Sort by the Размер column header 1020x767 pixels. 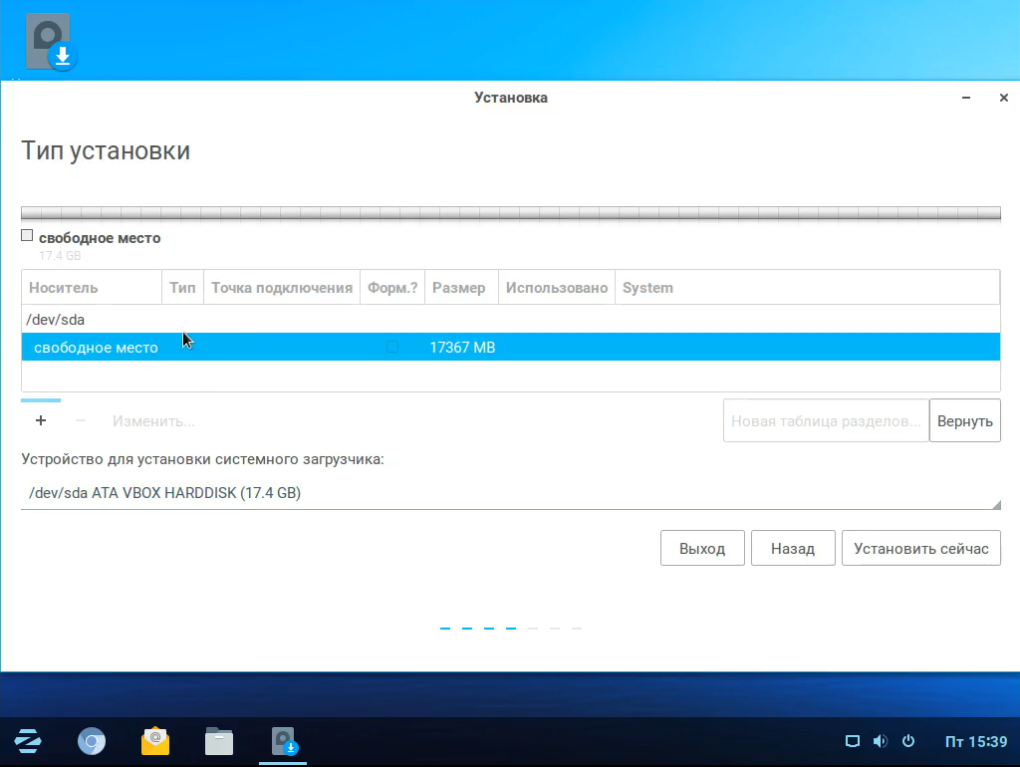coord(458,288)
